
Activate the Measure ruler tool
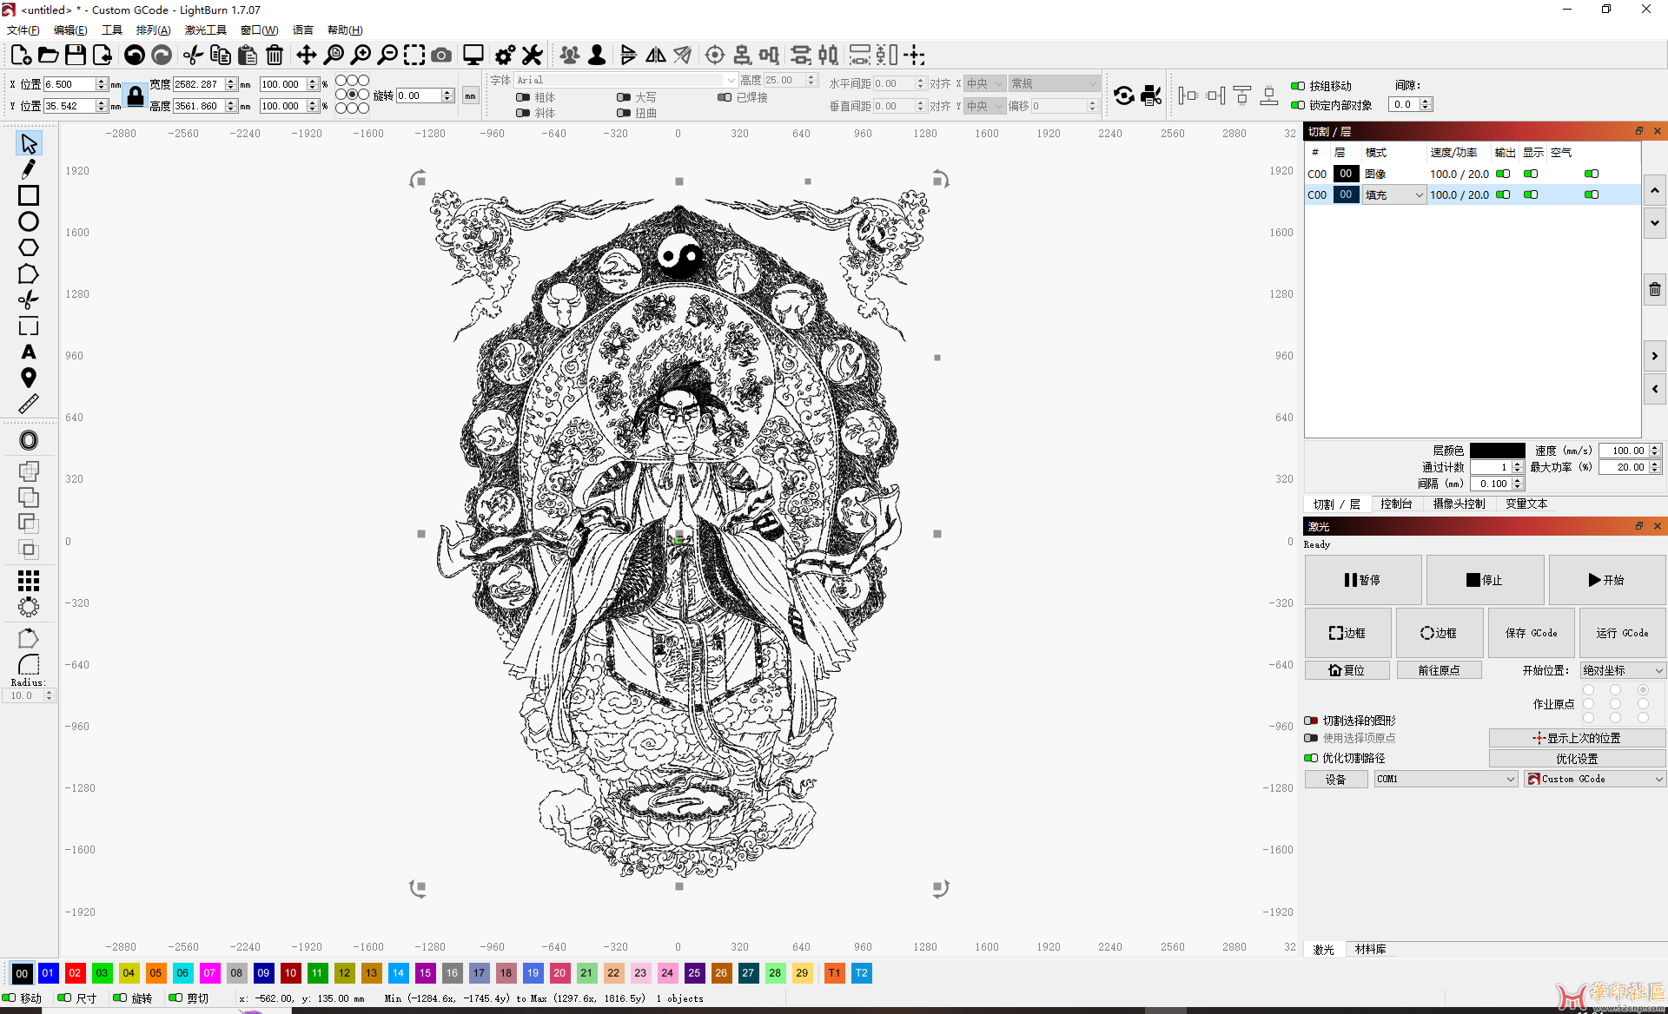(29, 404)
